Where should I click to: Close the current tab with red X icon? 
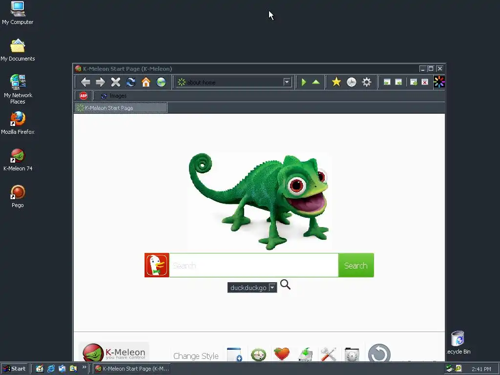425,82
